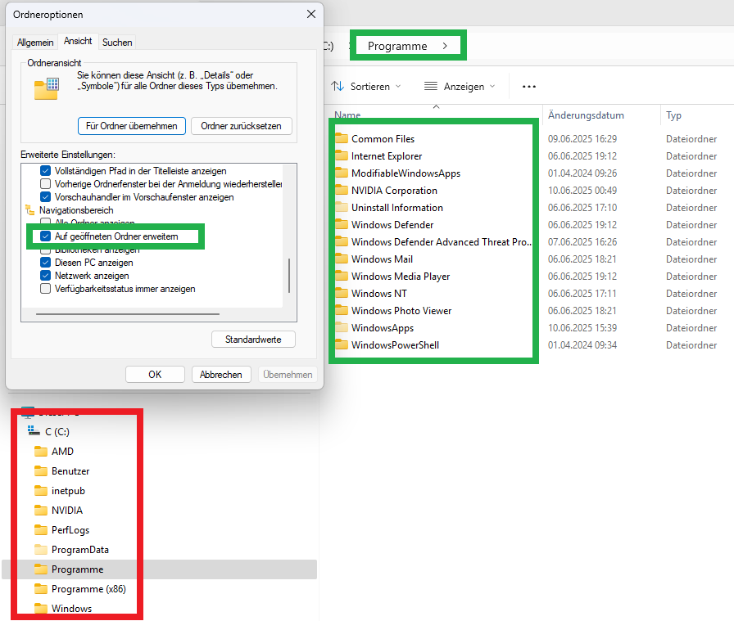Switch to the Suchen tab

(117, 42)
